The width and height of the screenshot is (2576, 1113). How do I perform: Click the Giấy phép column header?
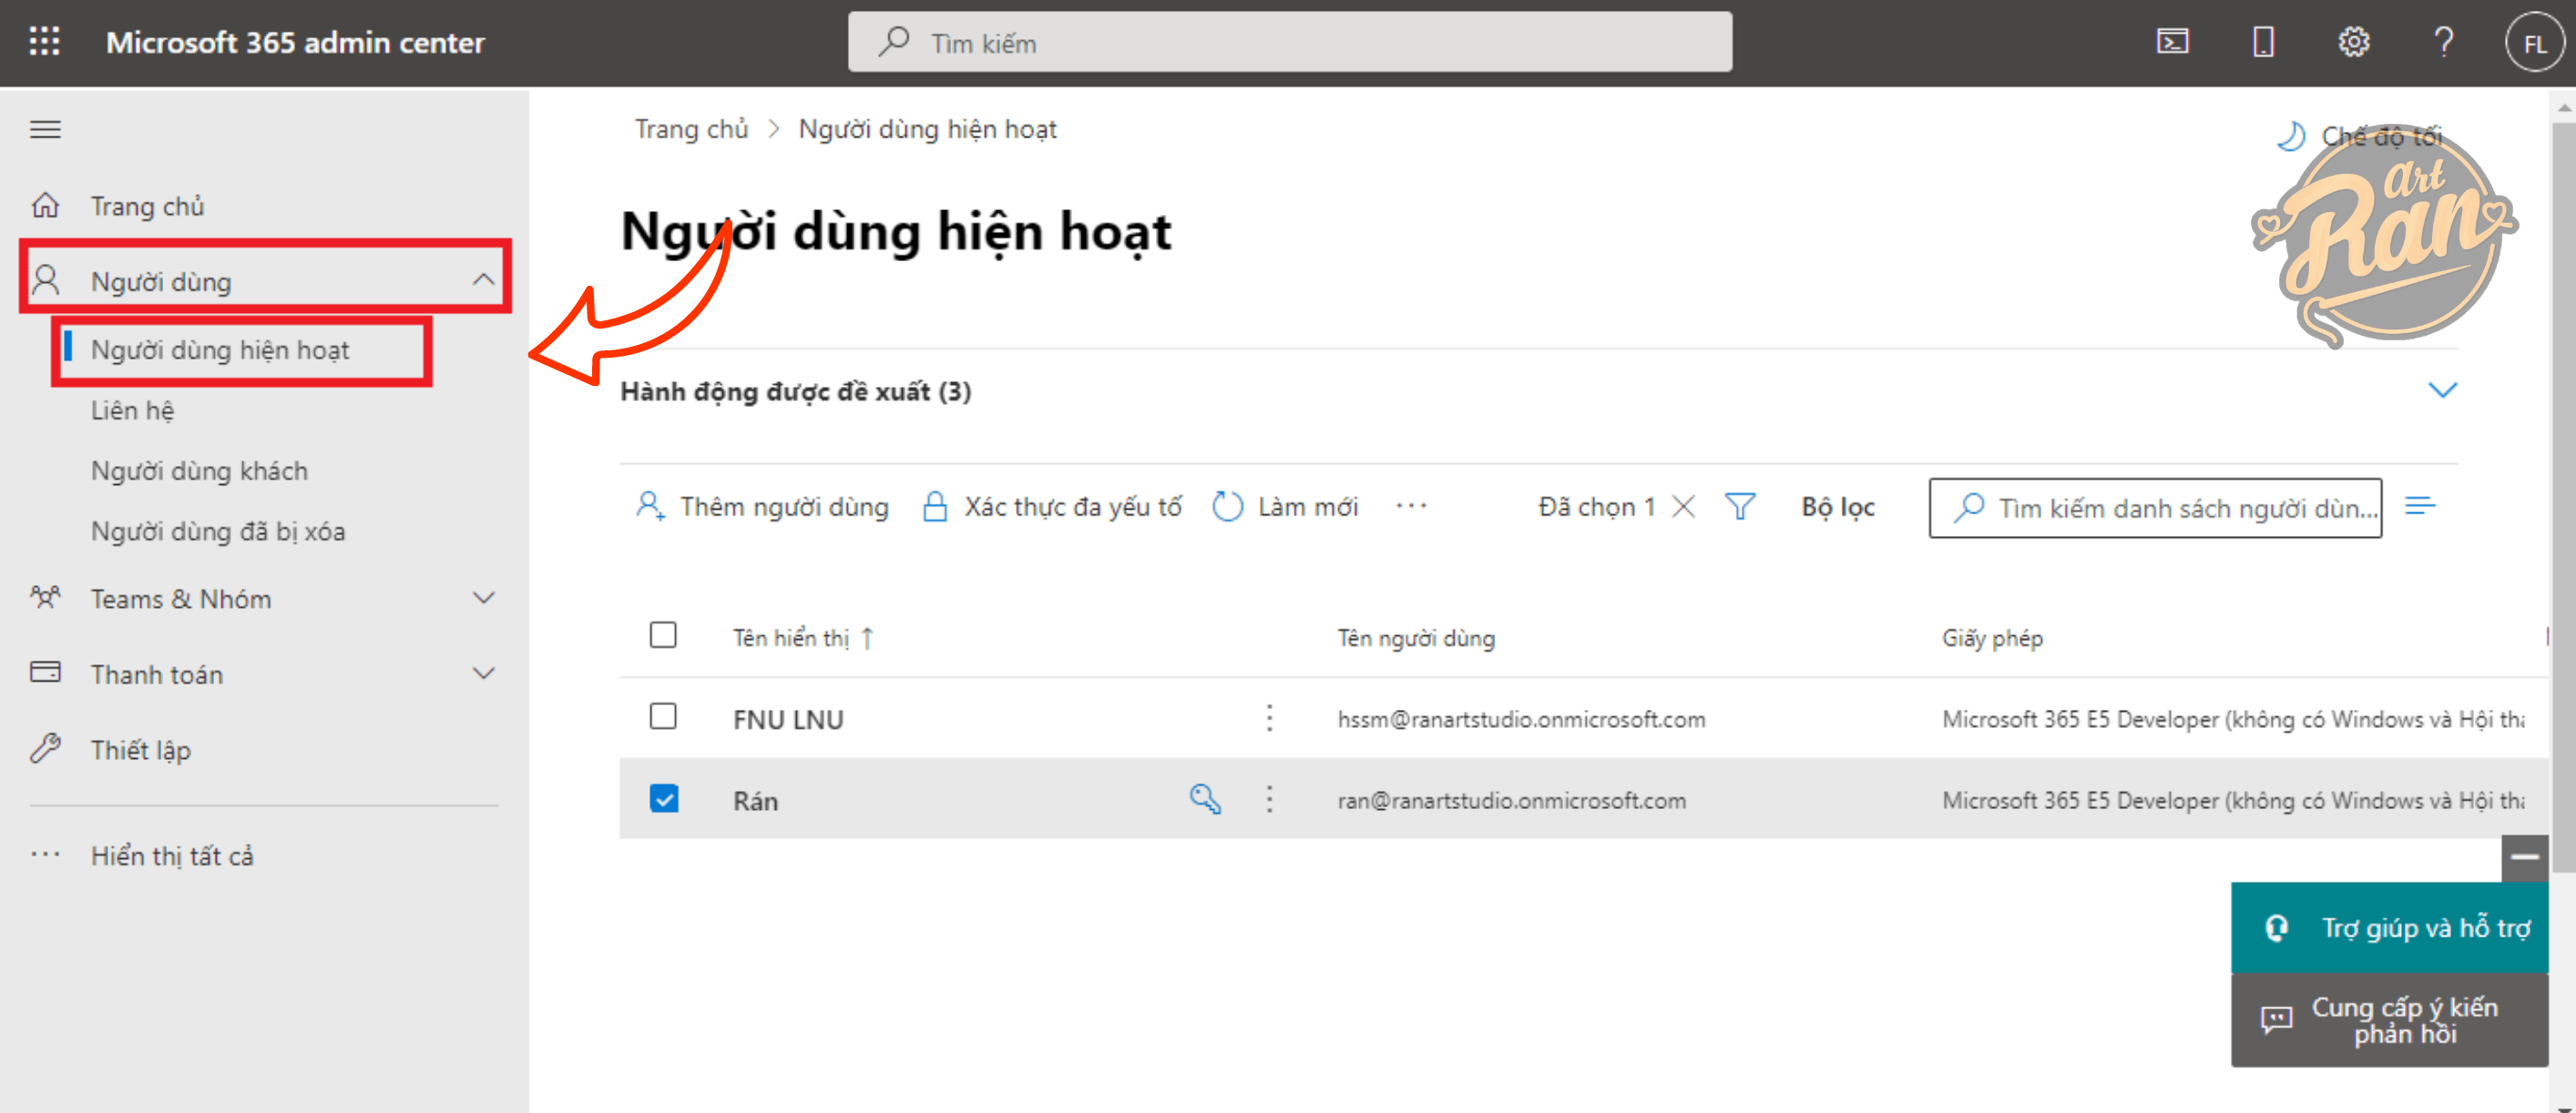[1992, 639]
